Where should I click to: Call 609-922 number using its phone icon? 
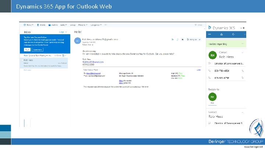[x=243, y=78]
